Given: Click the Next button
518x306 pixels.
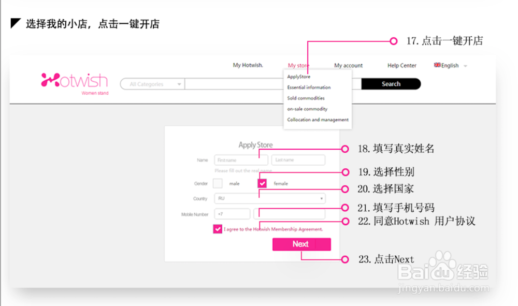Looking at the screenshot, I should (301, 244).
